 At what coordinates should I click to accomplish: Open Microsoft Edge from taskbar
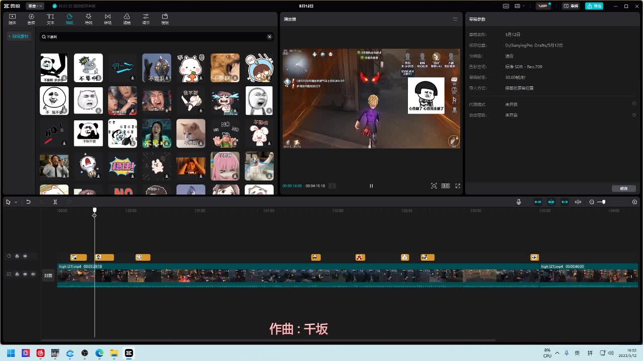99,353
